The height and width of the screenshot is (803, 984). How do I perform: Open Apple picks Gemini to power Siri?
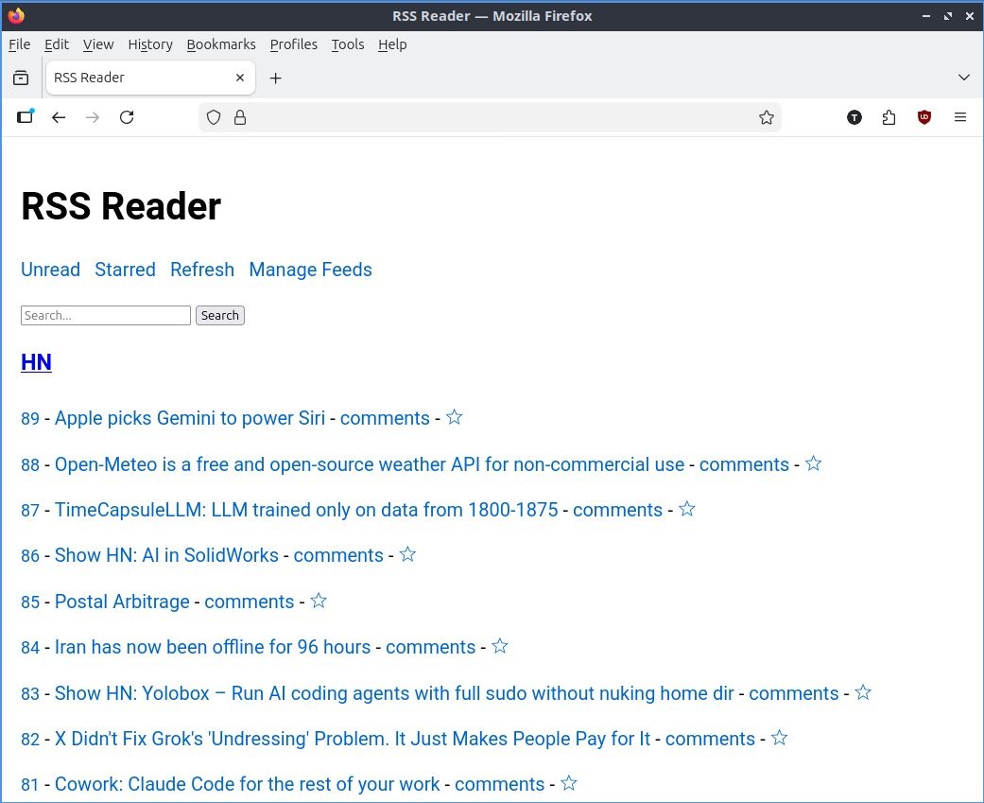[189, 418]
